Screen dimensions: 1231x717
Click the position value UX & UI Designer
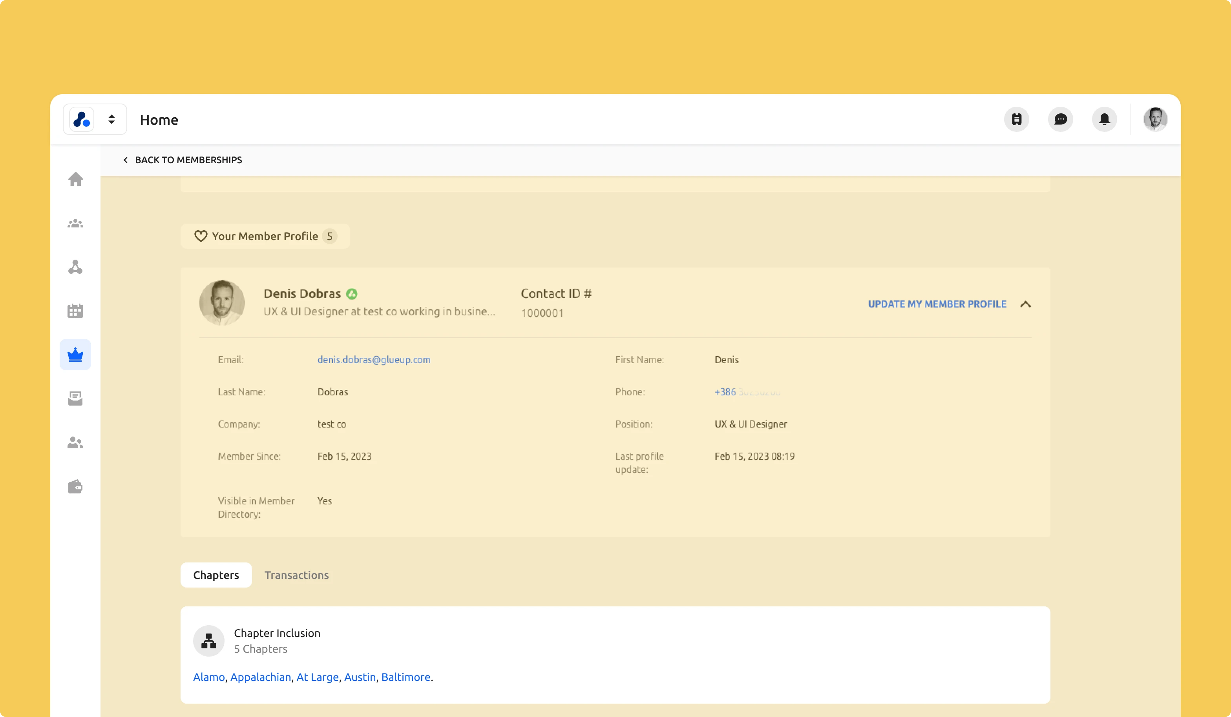pyautogui.click(x=751, y=424)
